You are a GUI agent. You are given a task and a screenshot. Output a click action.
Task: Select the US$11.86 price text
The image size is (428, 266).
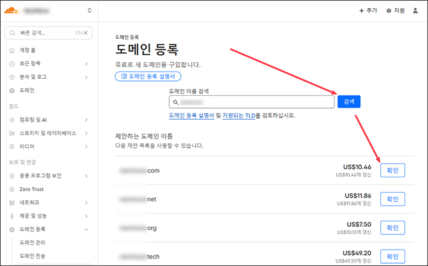click(x=358, y=196)
